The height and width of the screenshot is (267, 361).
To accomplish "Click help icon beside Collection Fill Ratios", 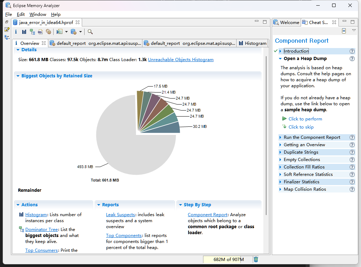I will 352,167.
